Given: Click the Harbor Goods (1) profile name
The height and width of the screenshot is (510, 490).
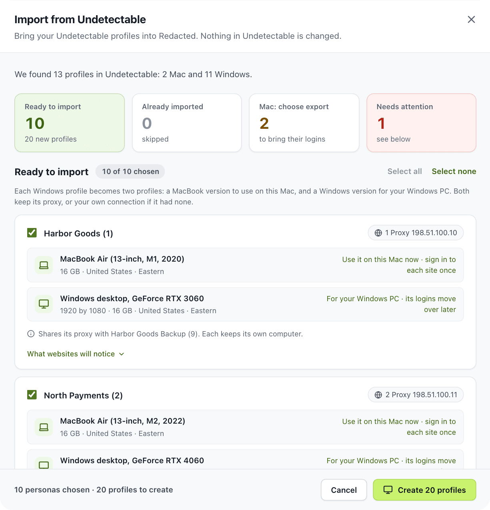Looking at the screenshot, I should pos(78,234).
